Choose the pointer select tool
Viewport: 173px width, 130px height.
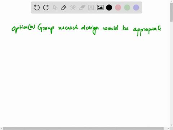coord(55,8)
